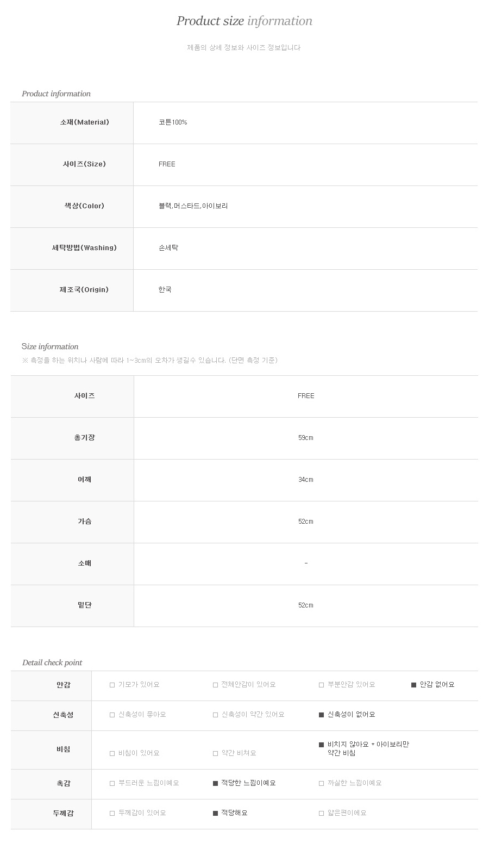Image resolution: width=489 pixels, height=843 pixels.
Task: Check the '두께감이 있어요' box
Action: [x=112, y=814]
